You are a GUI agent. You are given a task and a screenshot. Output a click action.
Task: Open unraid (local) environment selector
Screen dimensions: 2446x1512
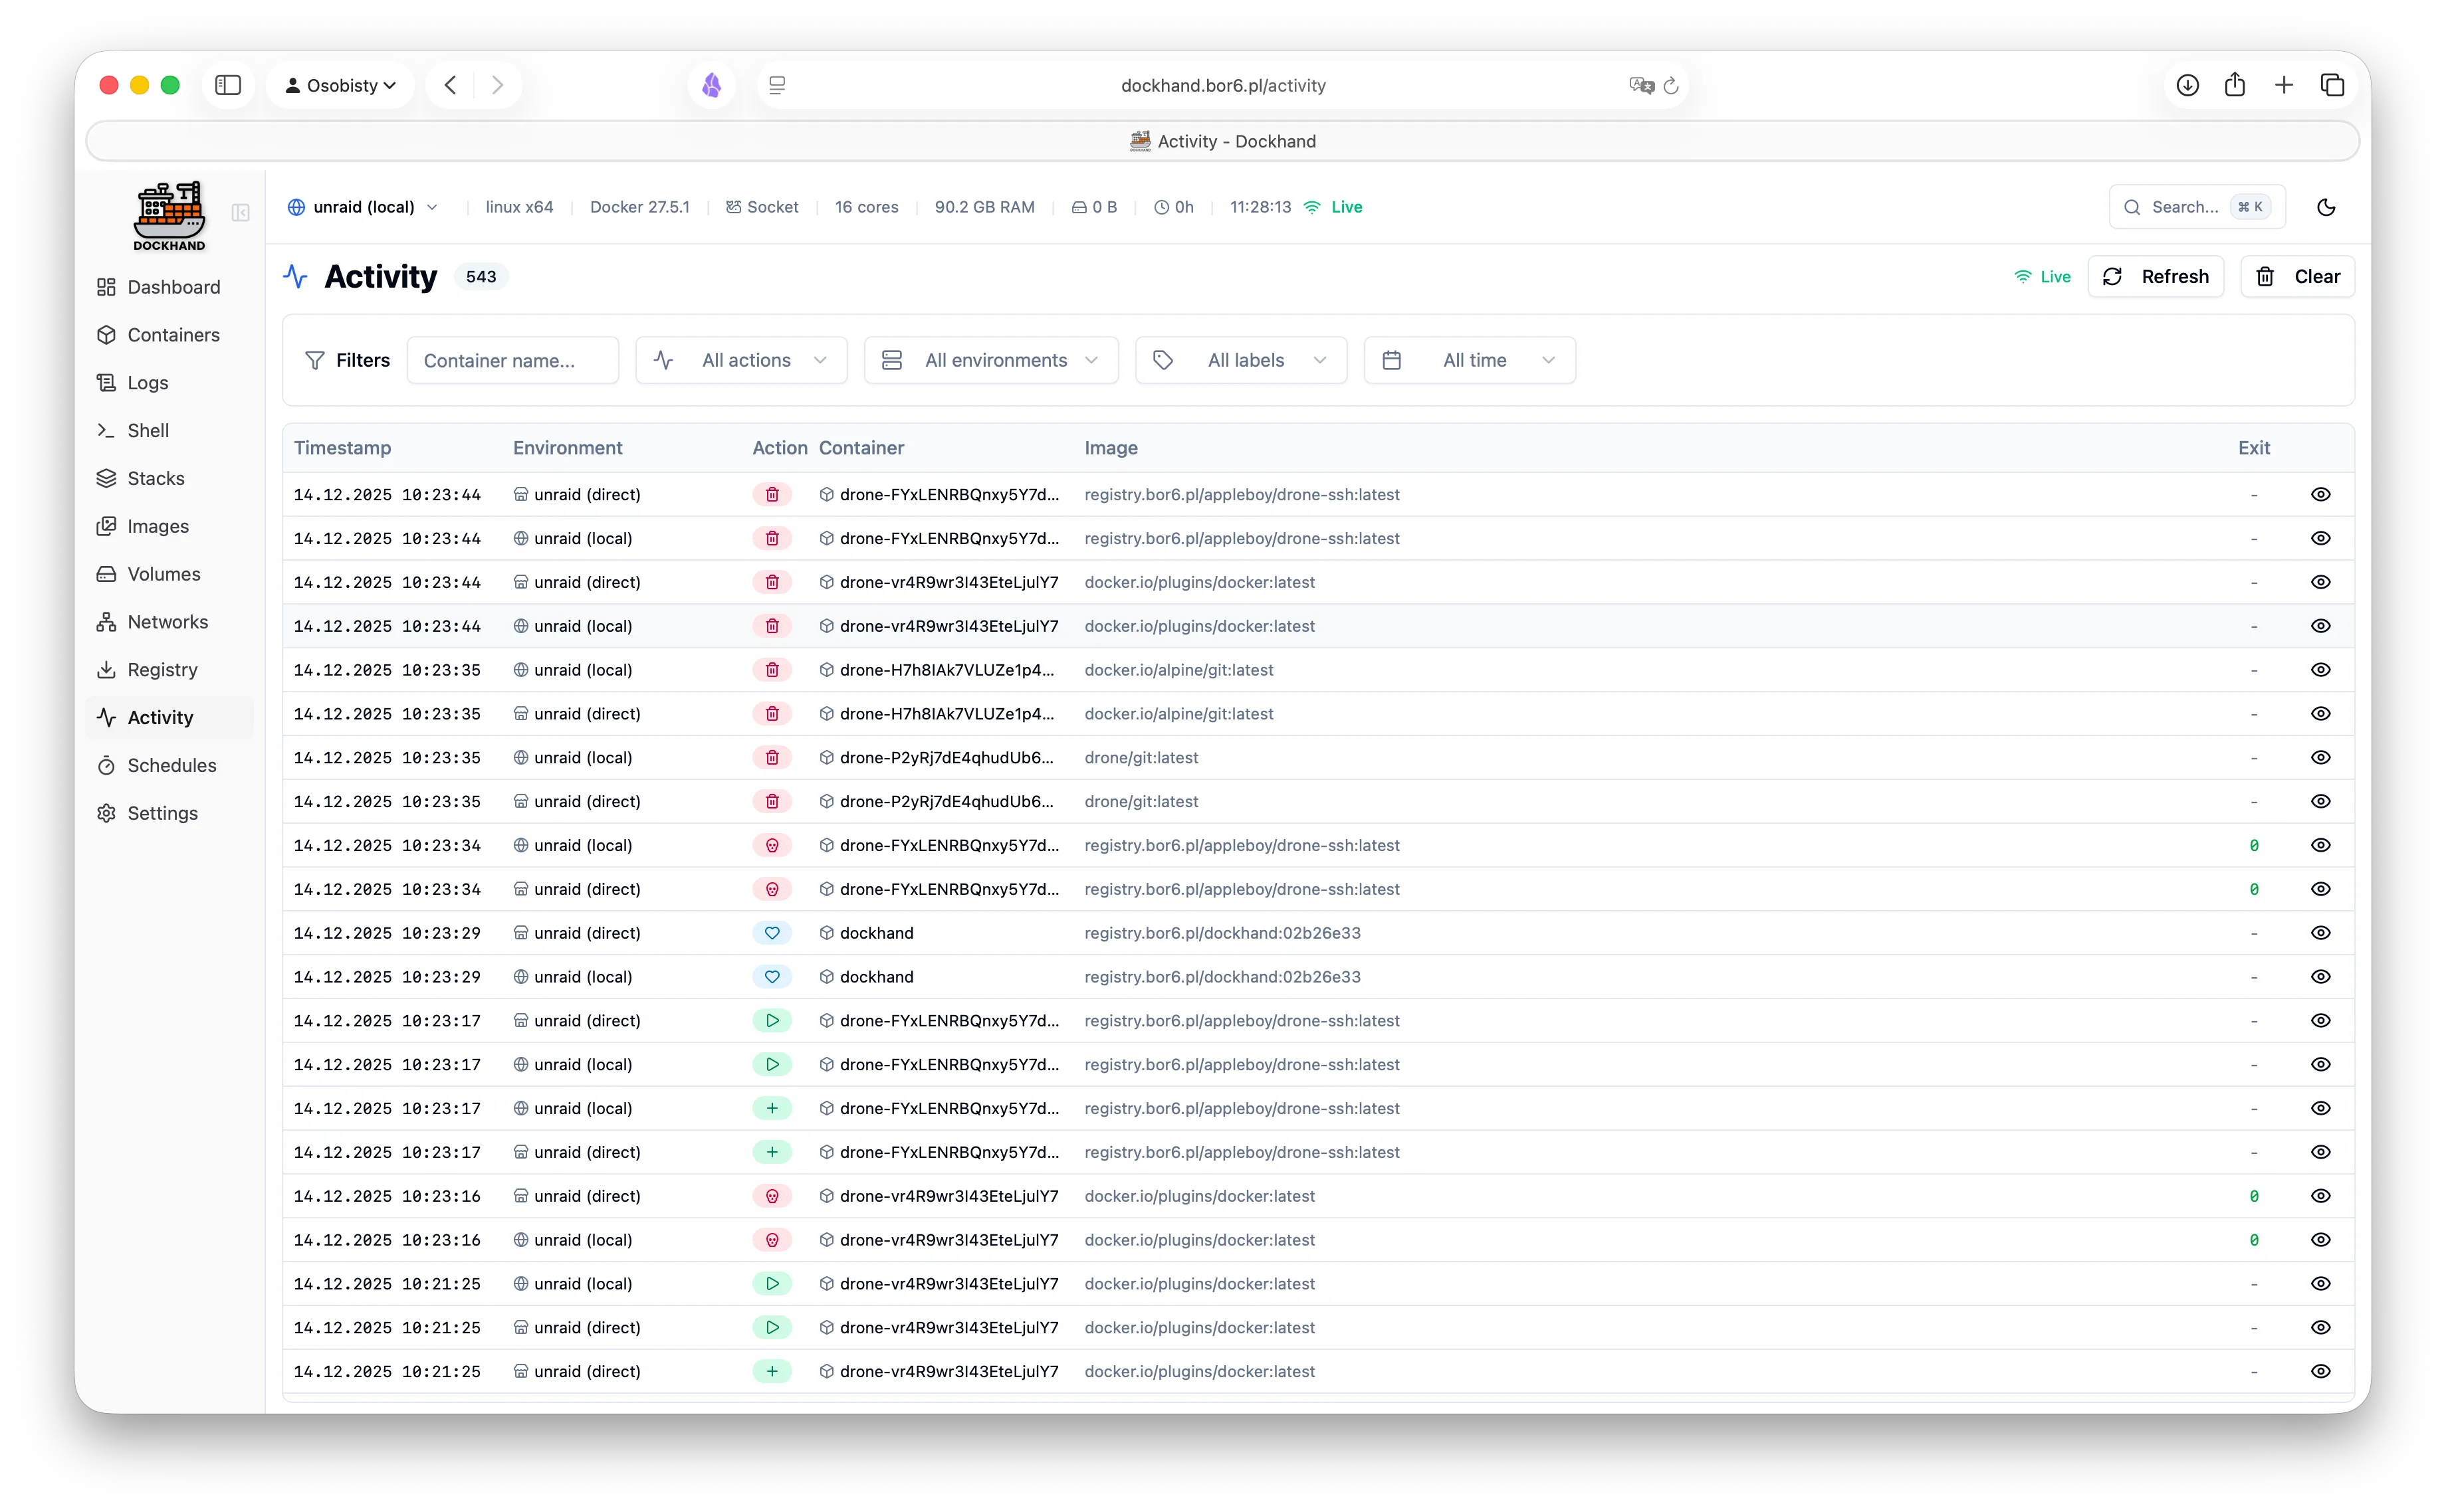[363, 207]
